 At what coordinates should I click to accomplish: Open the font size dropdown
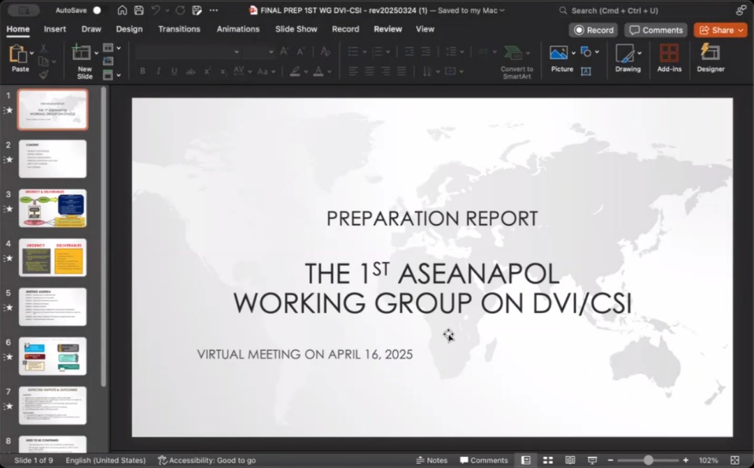pyautogui.click(x=271, y=52)
